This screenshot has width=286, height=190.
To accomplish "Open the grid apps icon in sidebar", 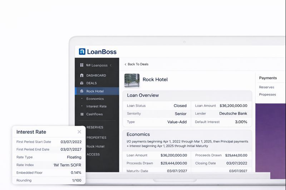I will pos(82,65).
